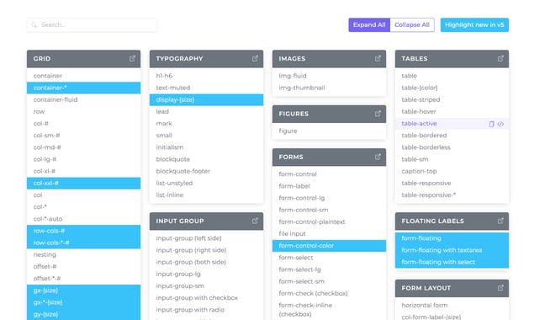
Task: Select img-fluid in Images
Action: [x=330, y=76]
